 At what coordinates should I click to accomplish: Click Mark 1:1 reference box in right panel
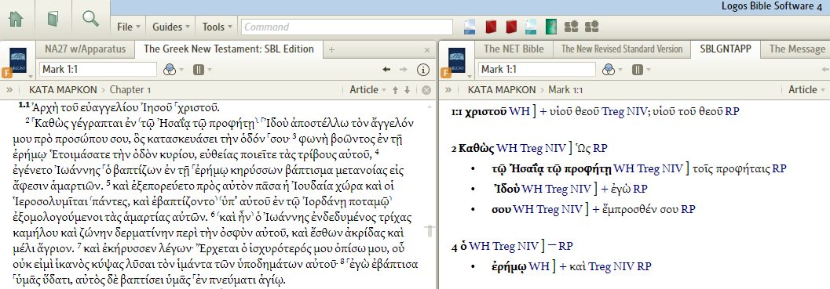point(537,69)
